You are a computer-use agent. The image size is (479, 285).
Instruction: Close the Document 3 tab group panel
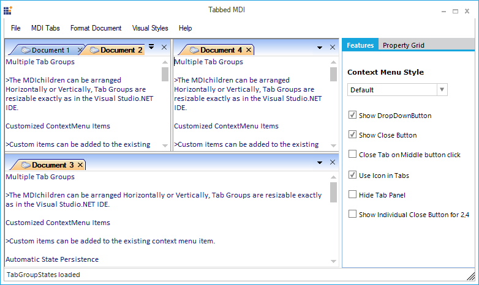click(x=333, y=162)
